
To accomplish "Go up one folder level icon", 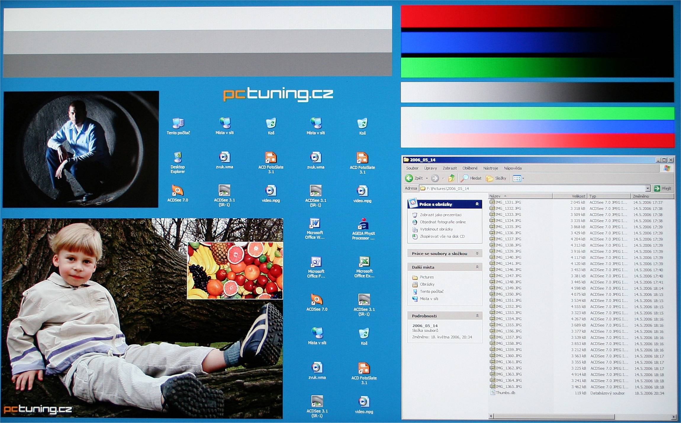I will 451,178.
